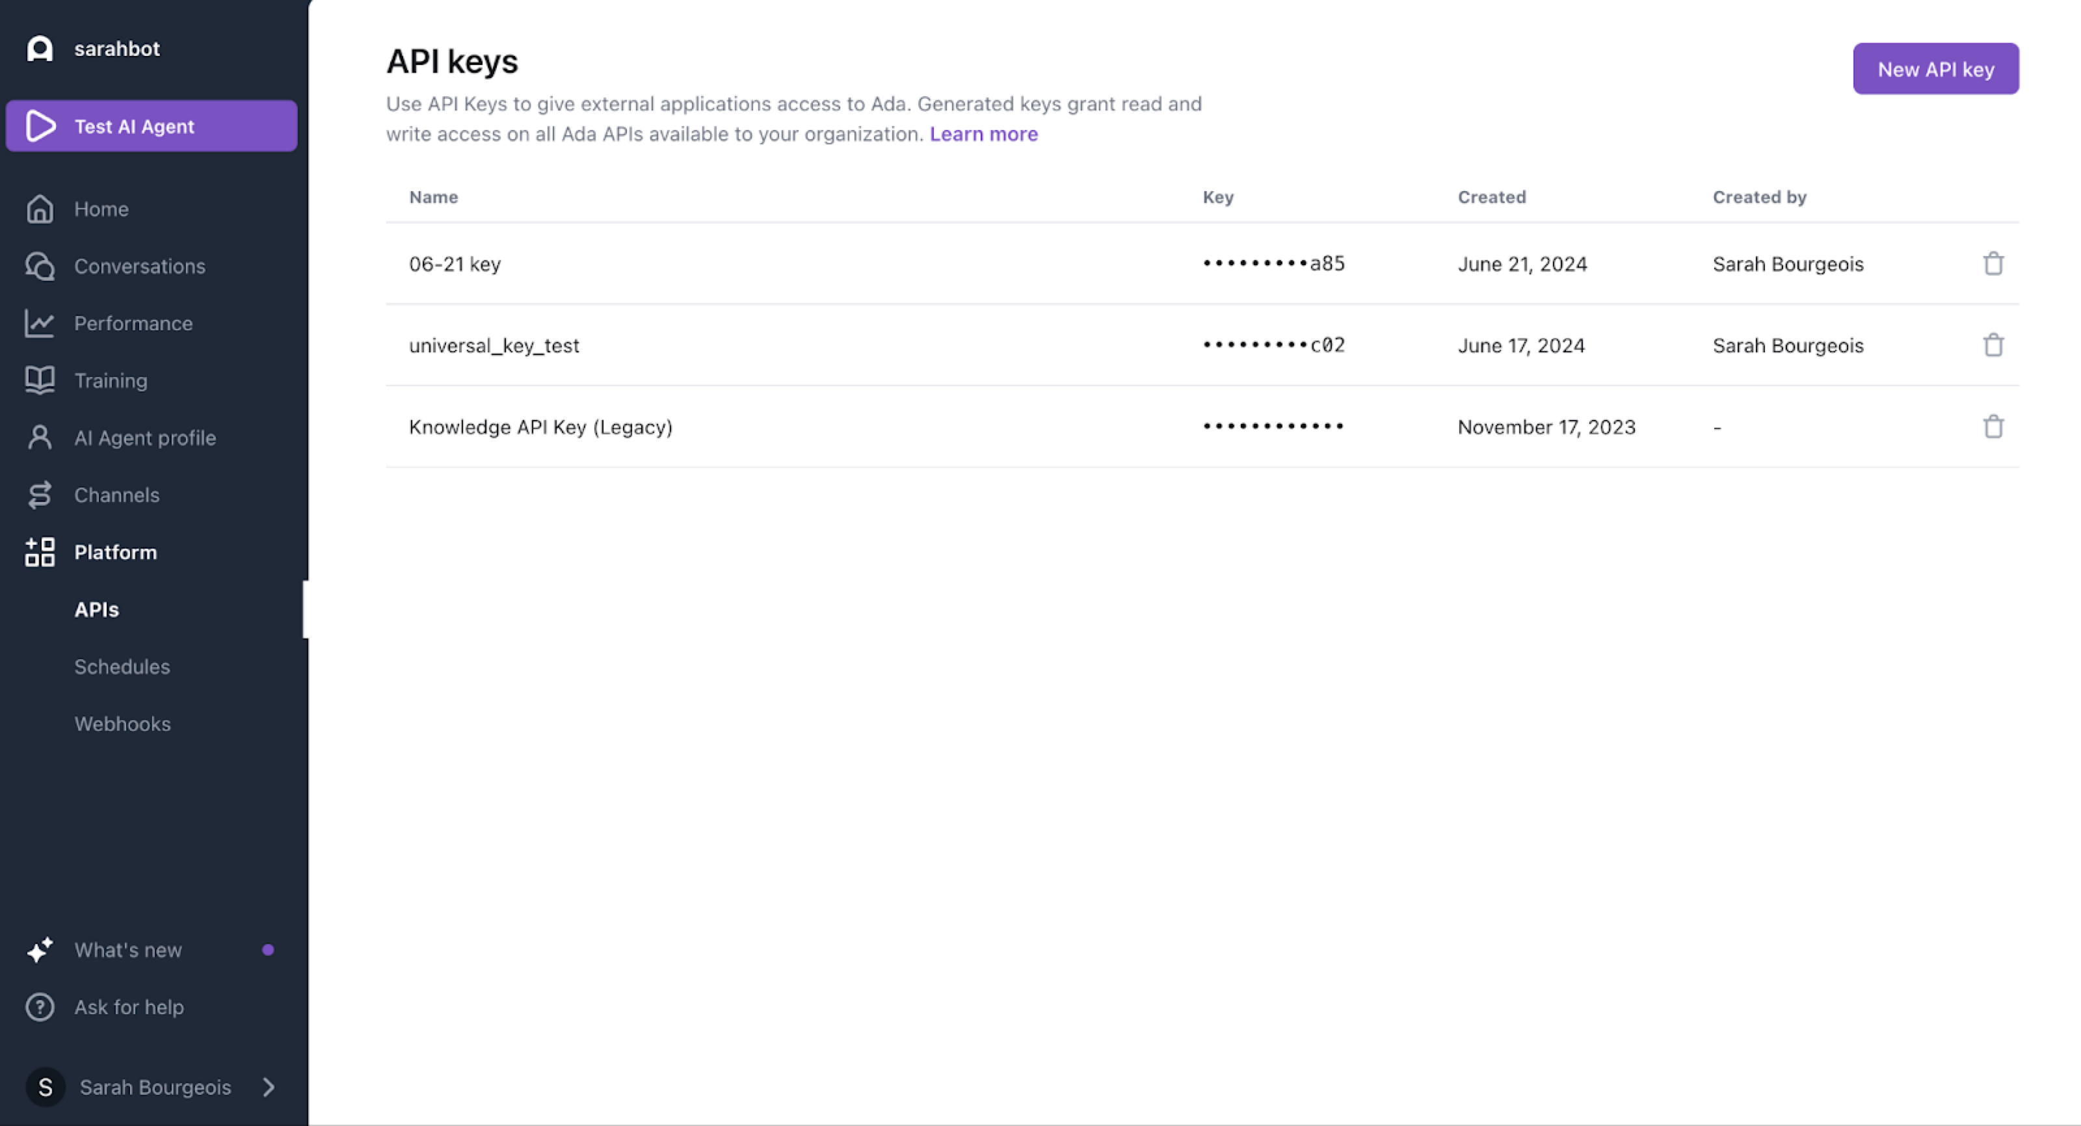
Task: Launch the Test AI Agent button
Action: (151, 126)
